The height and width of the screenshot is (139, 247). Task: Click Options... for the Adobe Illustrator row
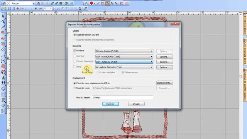point(164,68)
